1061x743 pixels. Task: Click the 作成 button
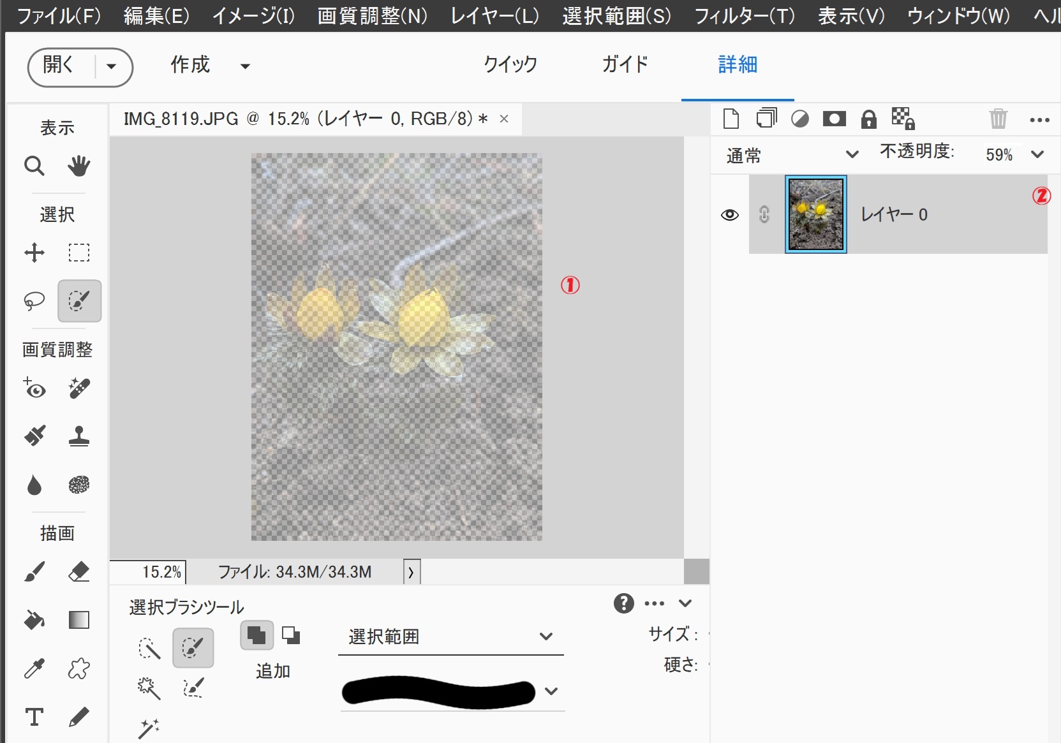coord(190,65)
